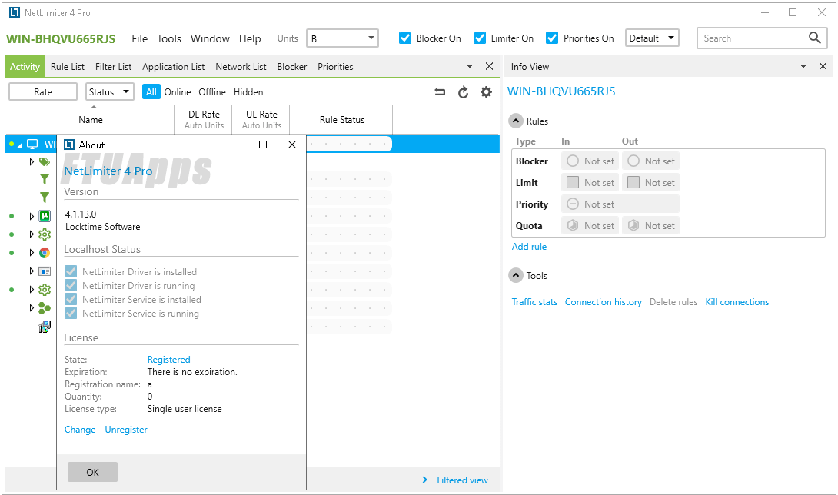Click OK in the About dialog

point(92,472)
